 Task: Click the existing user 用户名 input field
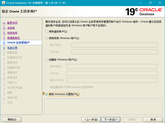point(114,45)
